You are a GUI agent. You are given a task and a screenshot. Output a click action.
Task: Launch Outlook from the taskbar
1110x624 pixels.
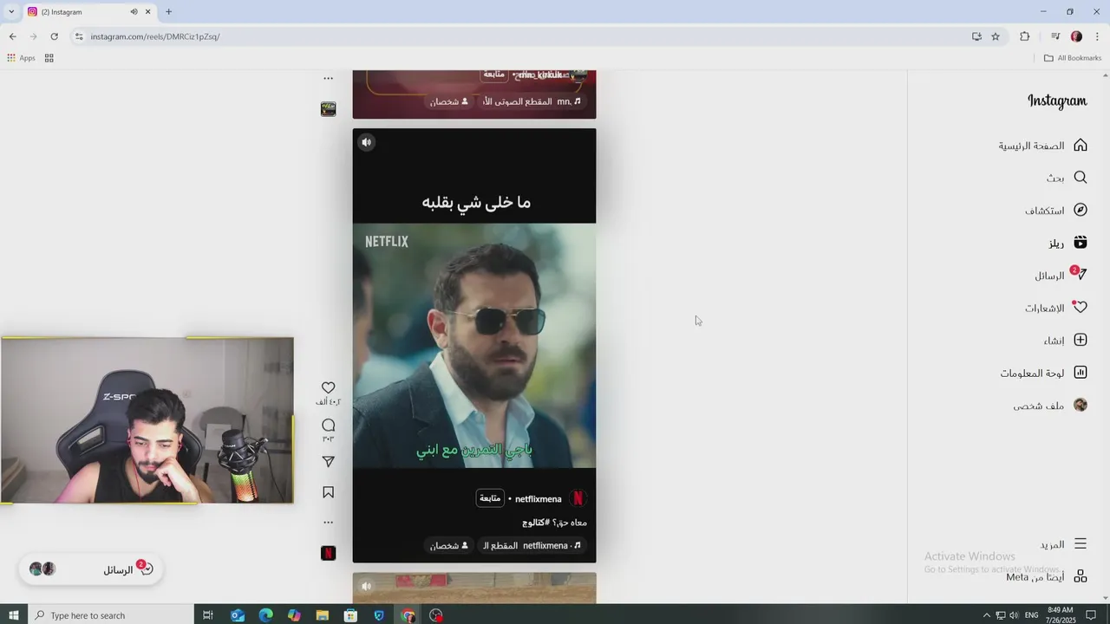coord(238,615)
